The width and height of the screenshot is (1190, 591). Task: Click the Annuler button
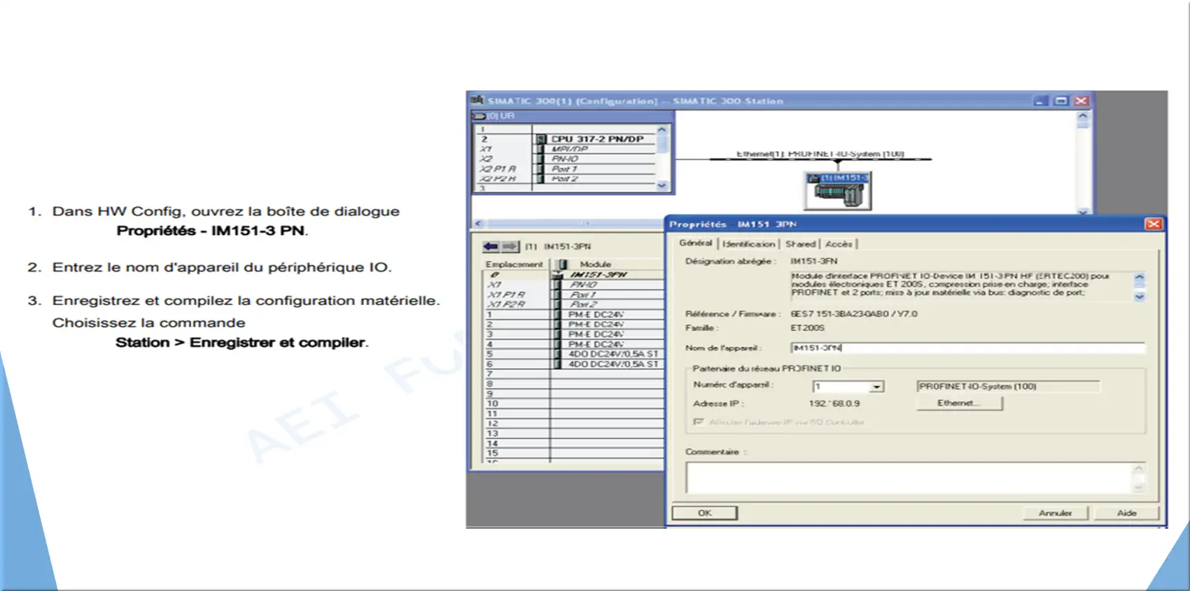[x=1055, y=513]
